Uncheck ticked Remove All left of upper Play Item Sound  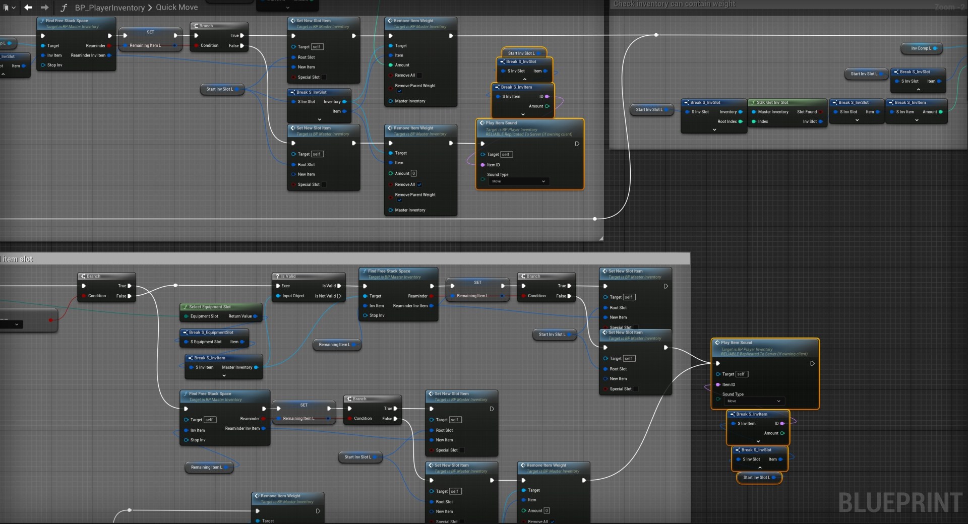pos(419,184)
